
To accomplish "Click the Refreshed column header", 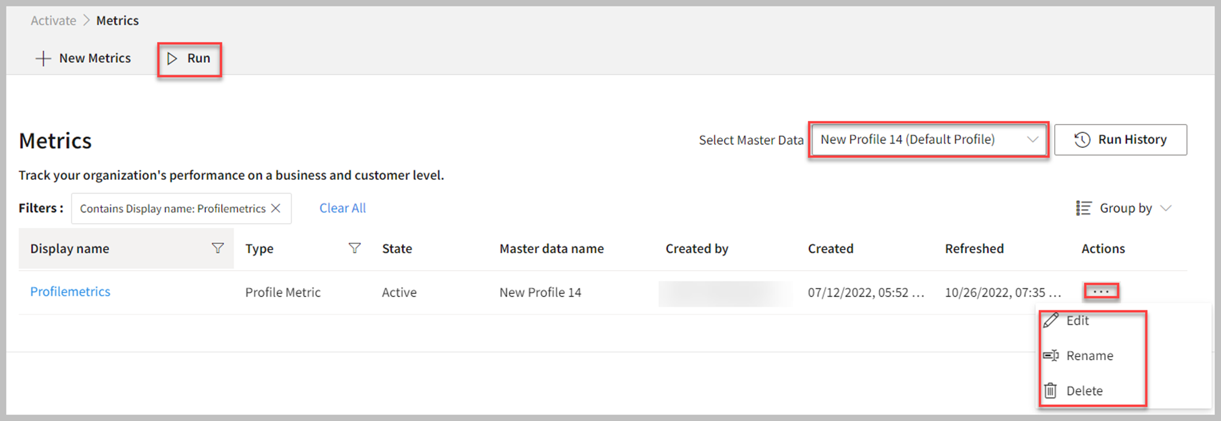I will point(974,248).
